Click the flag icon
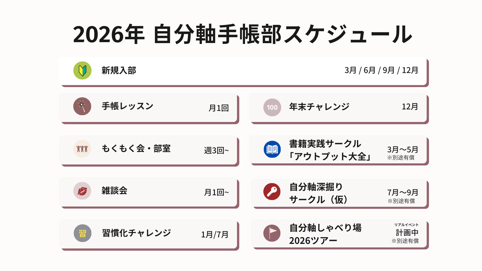 point(272,233)
